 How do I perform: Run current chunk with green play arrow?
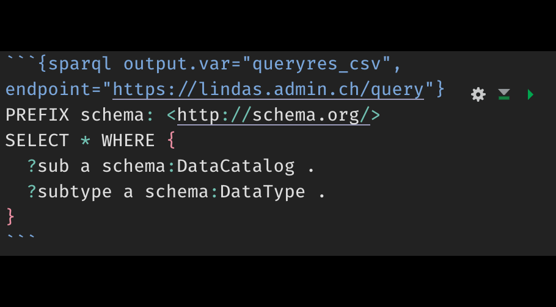[x=530, y=94]
